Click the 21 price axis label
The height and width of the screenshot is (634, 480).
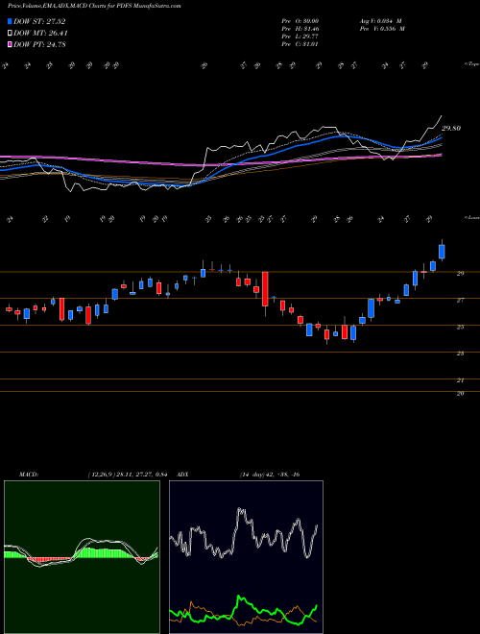pyautogui.click(x=460, y=380)
